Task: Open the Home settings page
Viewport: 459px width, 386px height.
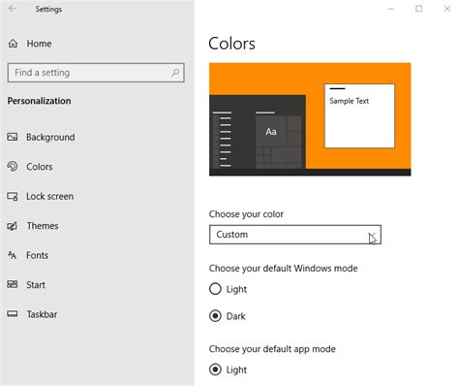Action: (x=39, y=44)
